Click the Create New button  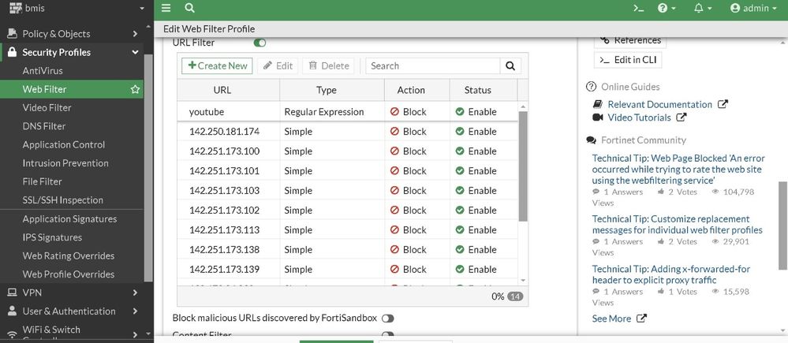pos(217,66)
